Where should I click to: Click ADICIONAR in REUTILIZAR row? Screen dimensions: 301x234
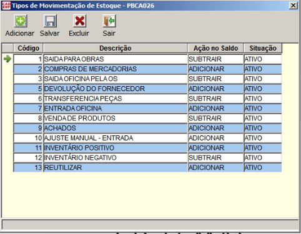pos(215,167)
